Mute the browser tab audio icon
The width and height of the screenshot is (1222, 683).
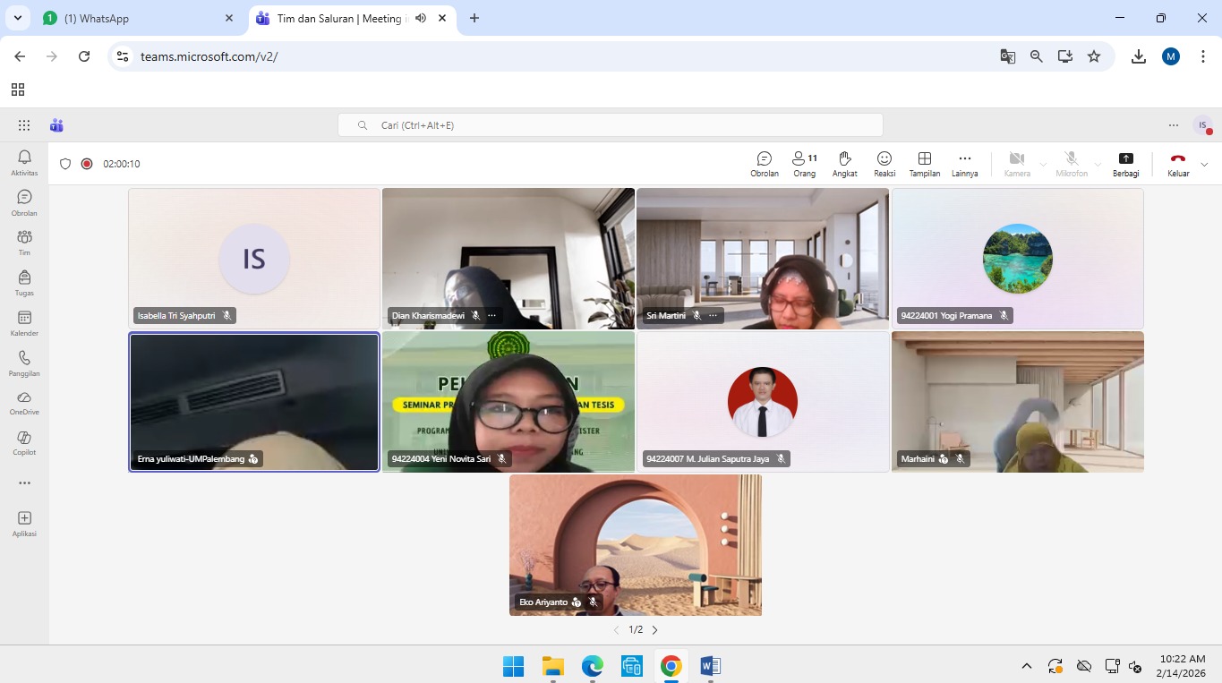coord(421,18)
